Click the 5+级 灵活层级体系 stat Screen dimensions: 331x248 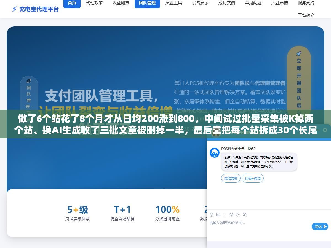pyautogui.click(x=78, y=213)
